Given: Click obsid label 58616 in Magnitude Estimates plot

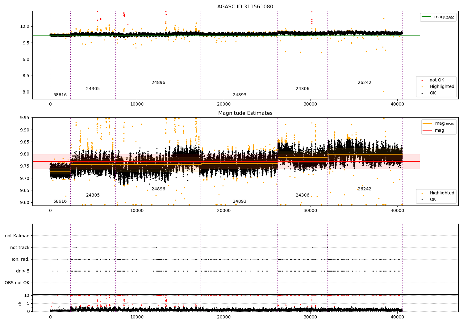Looking at the screenshot, I should pos(60,201).
